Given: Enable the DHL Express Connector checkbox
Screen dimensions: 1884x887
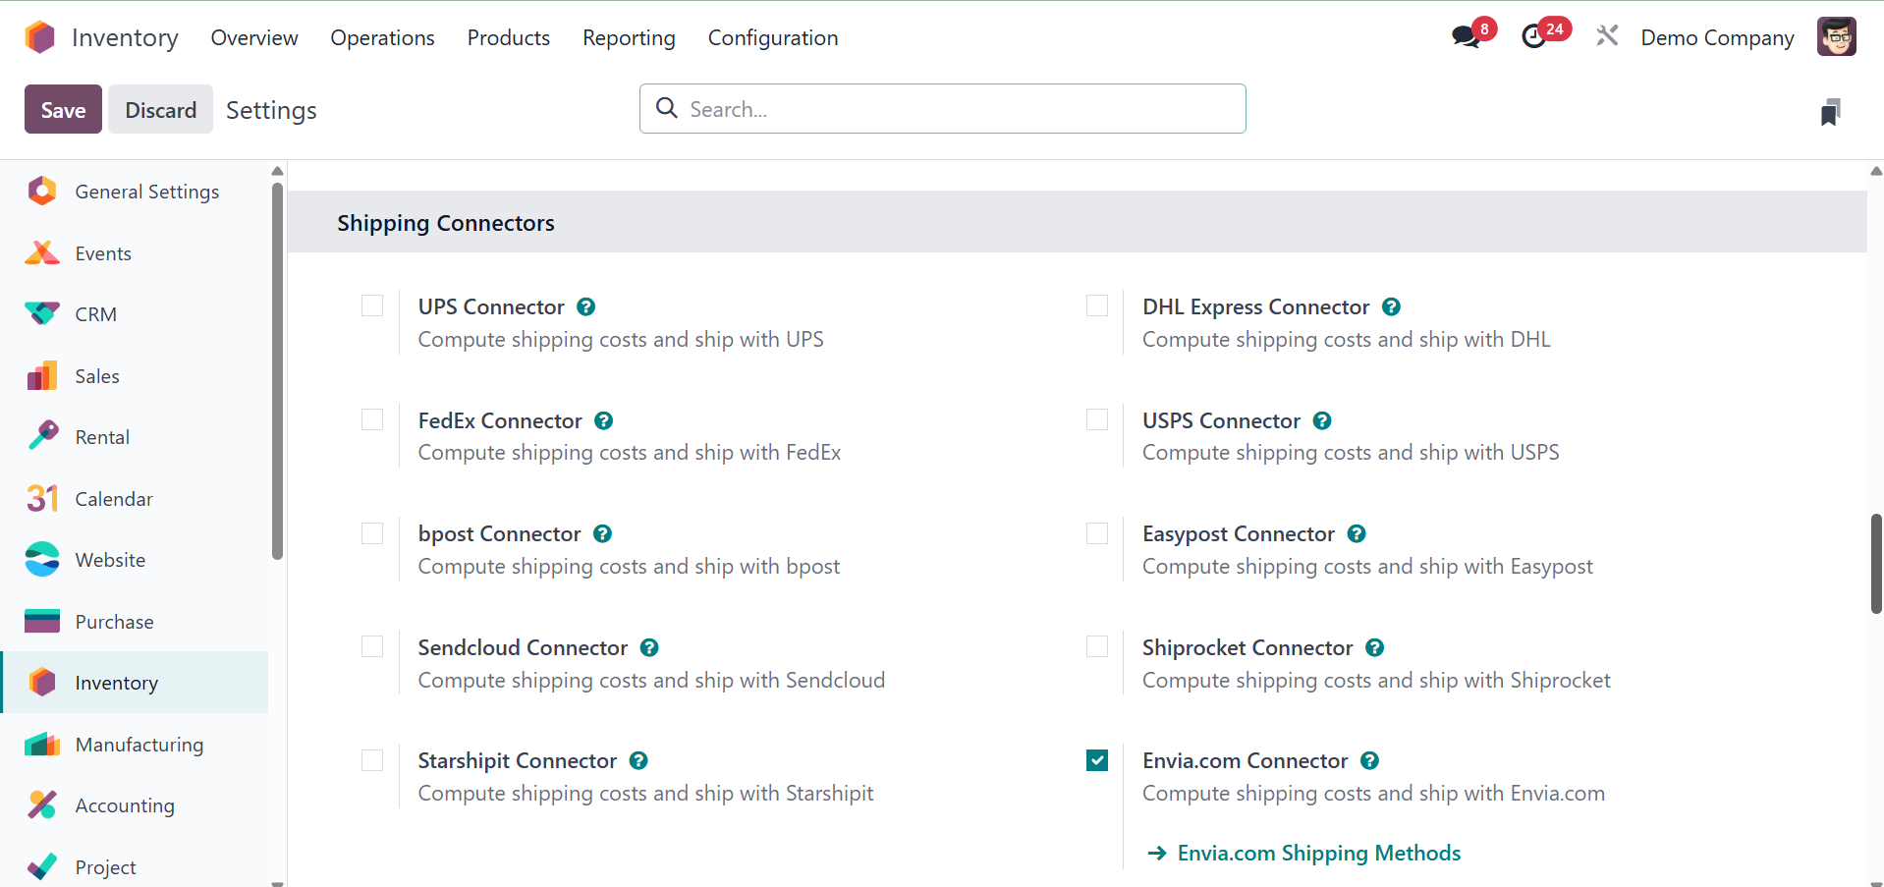Looking at the screenshot, I should point(1097,305).
